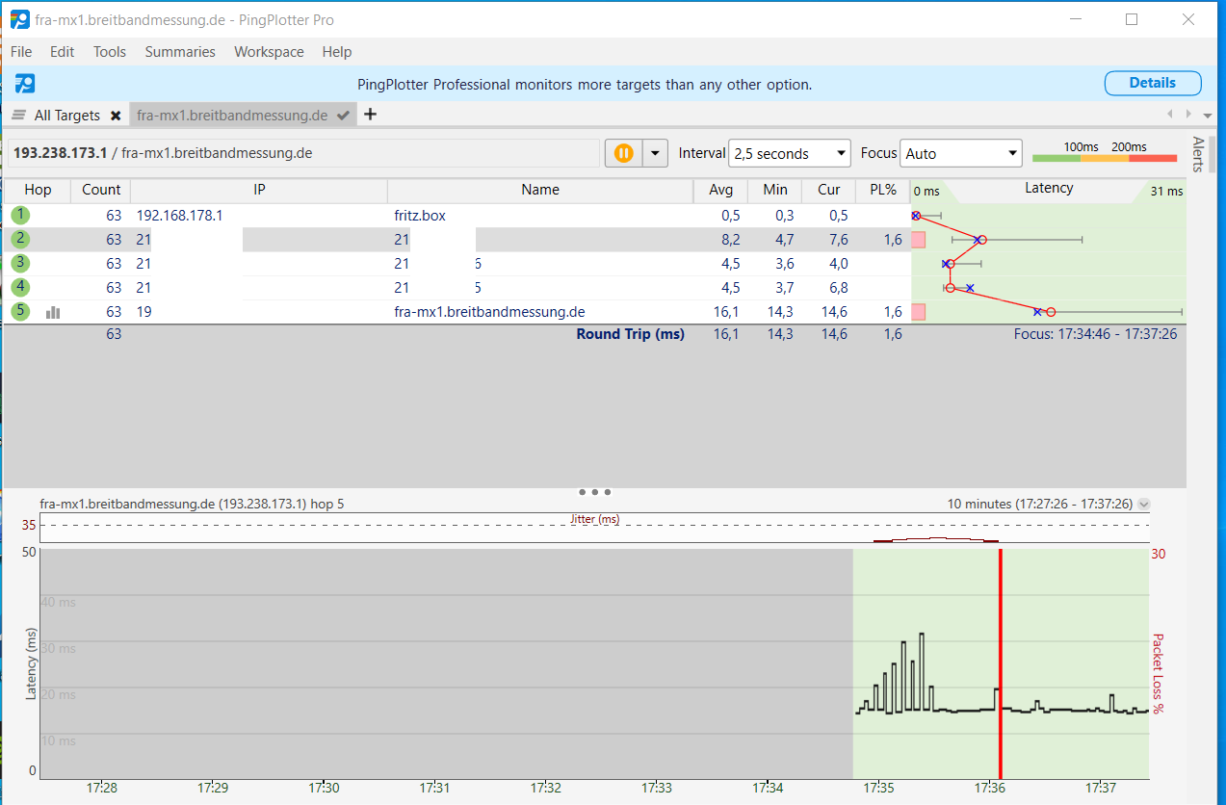Screen dimensions: 1226x805
Task: Click the hop 2 packet loss pink bar
Action: 919,240
